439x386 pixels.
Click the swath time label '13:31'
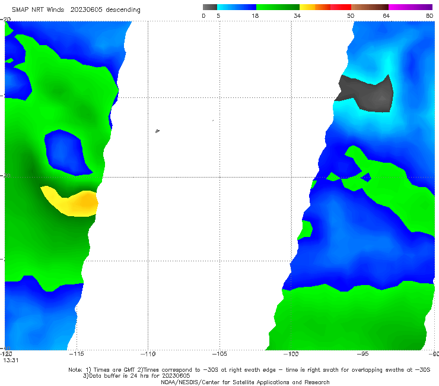pyautogui.click(x=11, y=360)
